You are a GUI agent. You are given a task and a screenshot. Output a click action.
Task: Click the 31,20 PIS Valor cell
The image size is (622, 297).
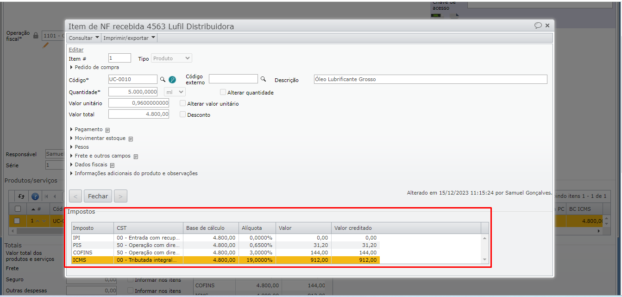304,245
